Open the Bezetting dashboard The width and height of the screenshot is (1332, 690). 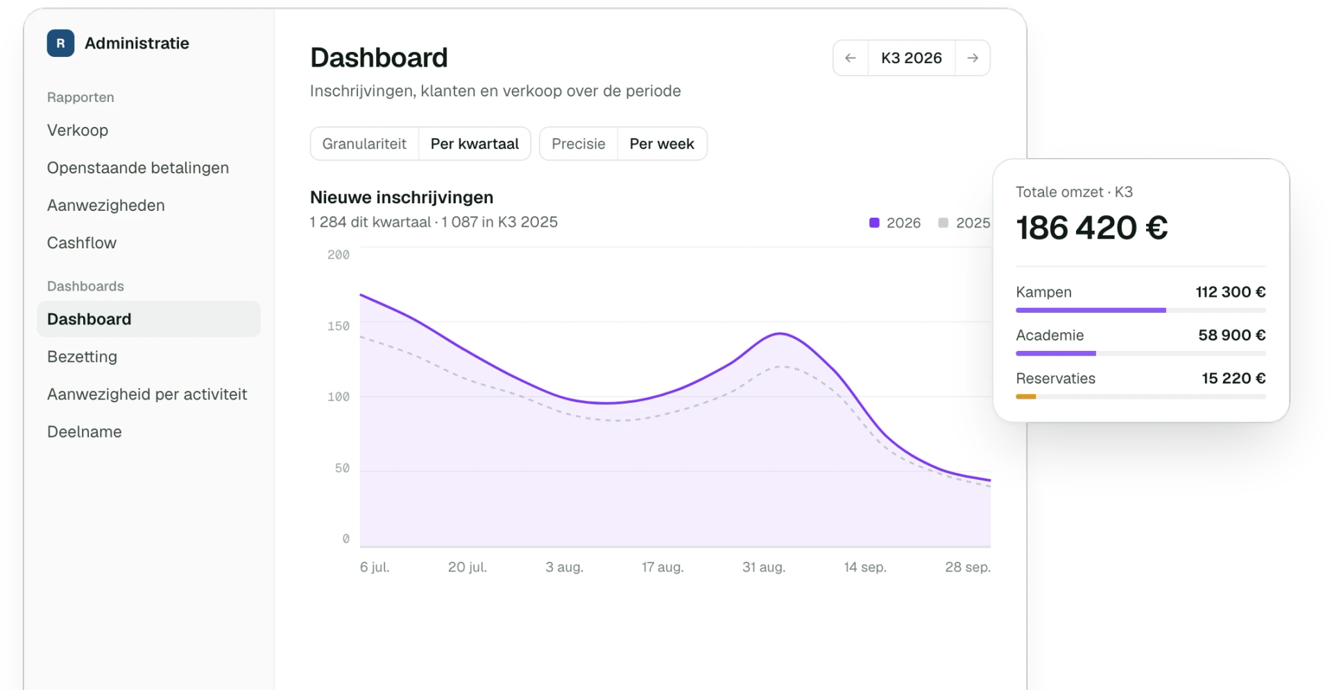click(x=82, y=356)
